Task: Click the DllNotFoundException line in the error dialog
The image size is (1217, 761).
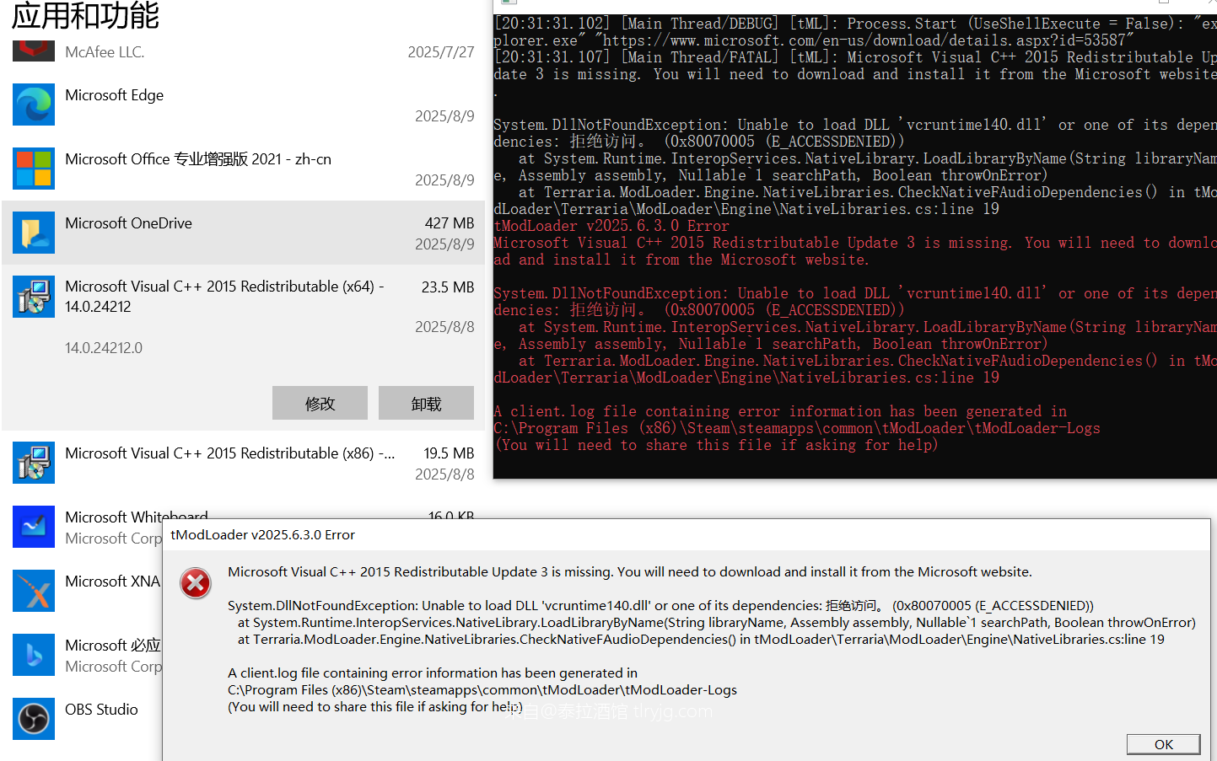Action: coord(660,606)
